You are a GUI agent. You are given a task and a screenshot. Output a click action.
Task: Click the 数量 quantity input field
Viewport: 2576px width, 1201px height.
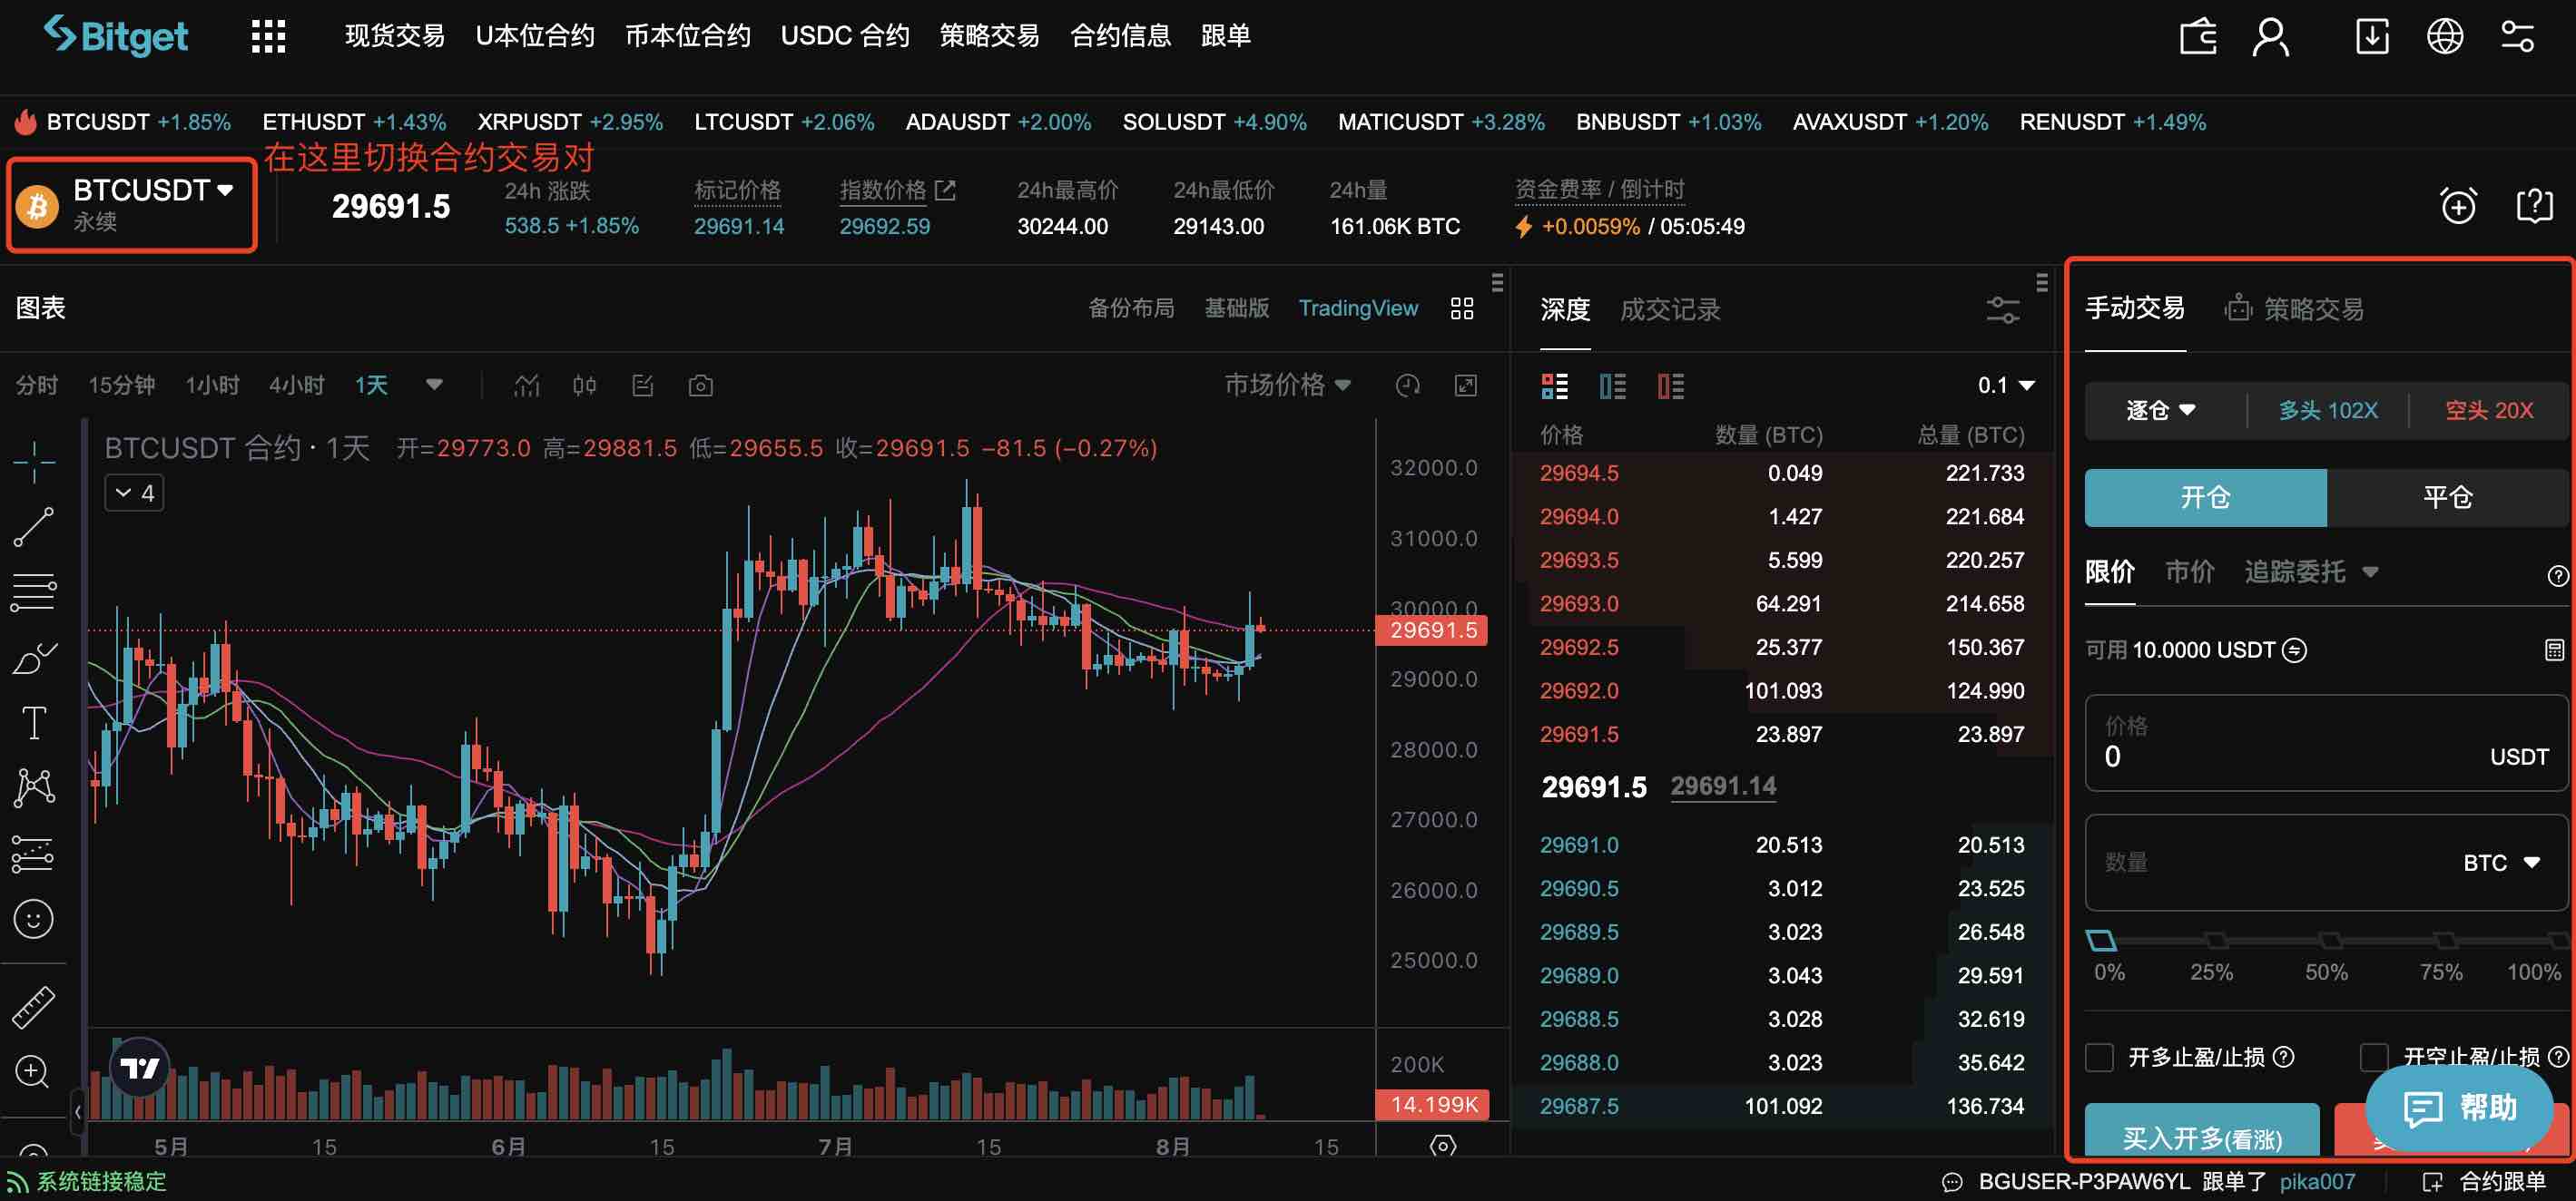click(x=2325, y=863)
